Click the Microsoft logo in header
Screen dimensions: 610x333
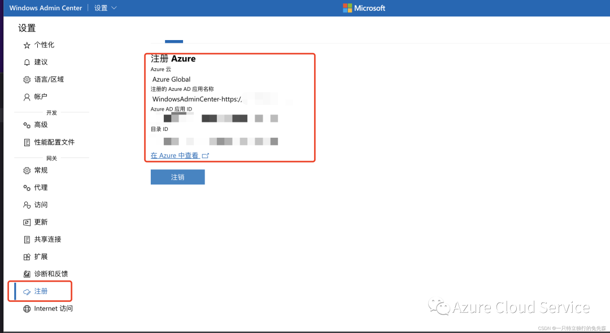click(347, 8)
